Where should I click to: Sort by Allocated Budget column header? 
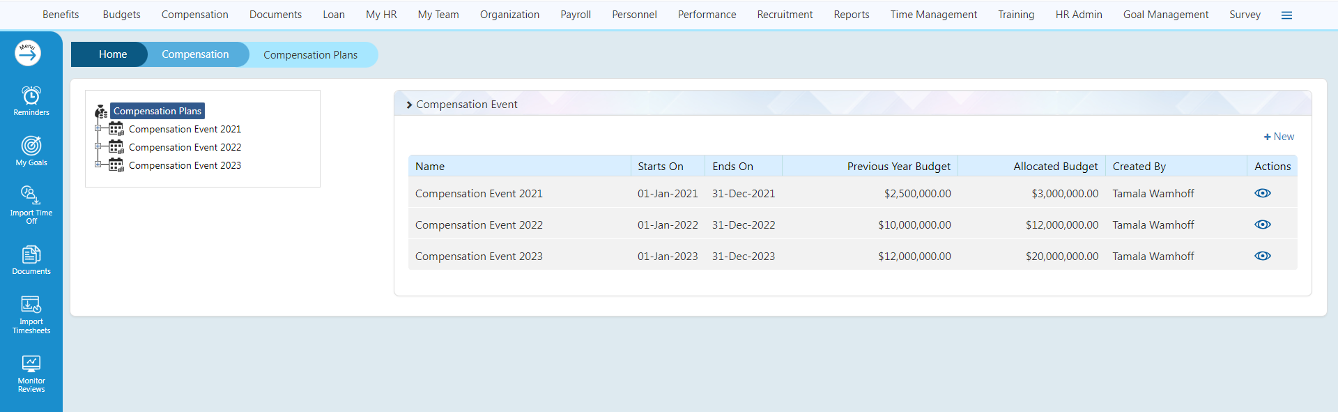(x=1055, y=166)
